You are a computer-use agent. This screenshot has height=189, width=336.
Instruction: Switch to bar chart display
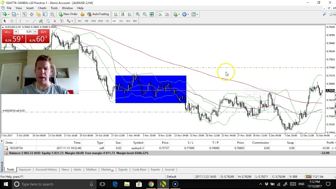[x=116, y=14]
